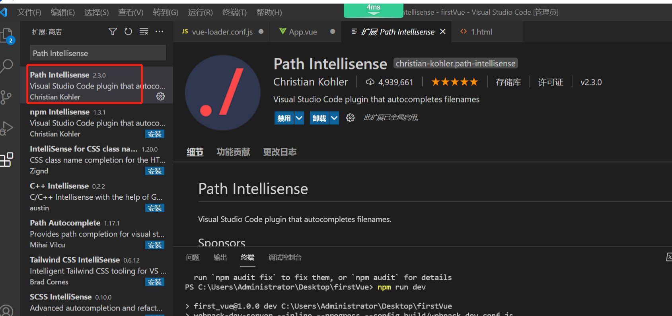Open the 帮助(H) Help menu

pos(269,12)
